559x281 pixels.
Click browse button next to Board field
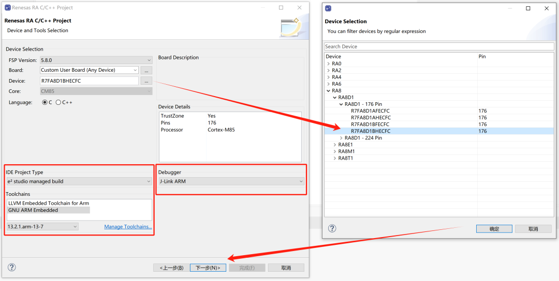point(146,70)
